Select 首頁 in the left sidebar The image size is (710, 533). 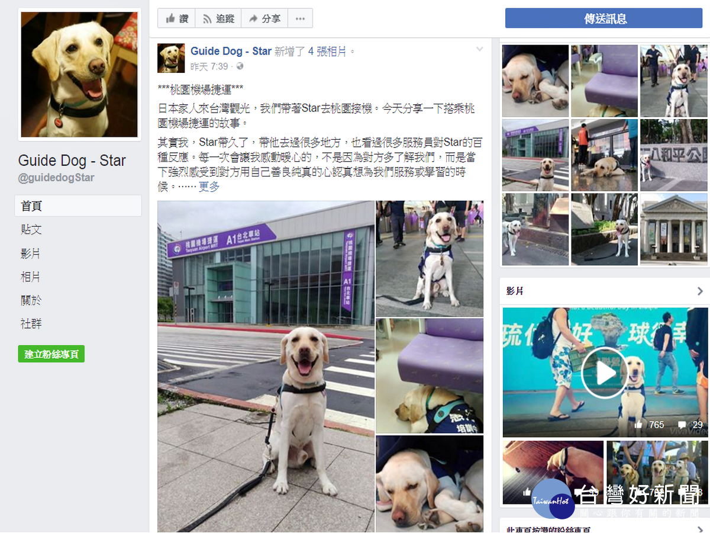click(x=78, y=206)
